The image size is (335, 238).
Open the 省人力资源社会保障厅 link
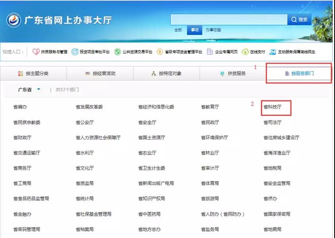pyautogui.click(x=98, y=138)
